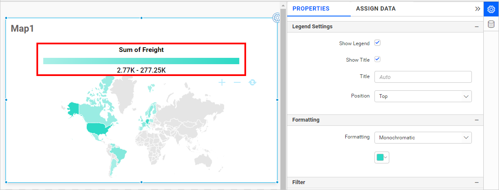Select the PROPERTIES tab

click(311, 8)
